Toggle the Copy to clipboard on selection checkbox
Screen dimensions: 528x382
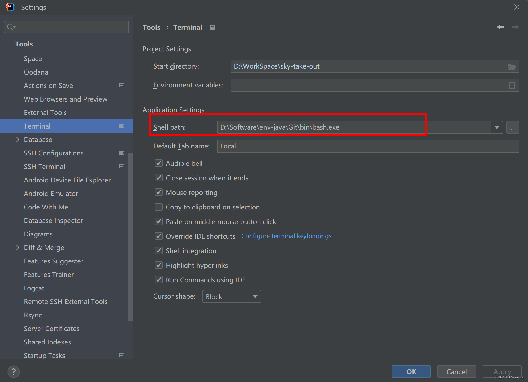(159, 207)
